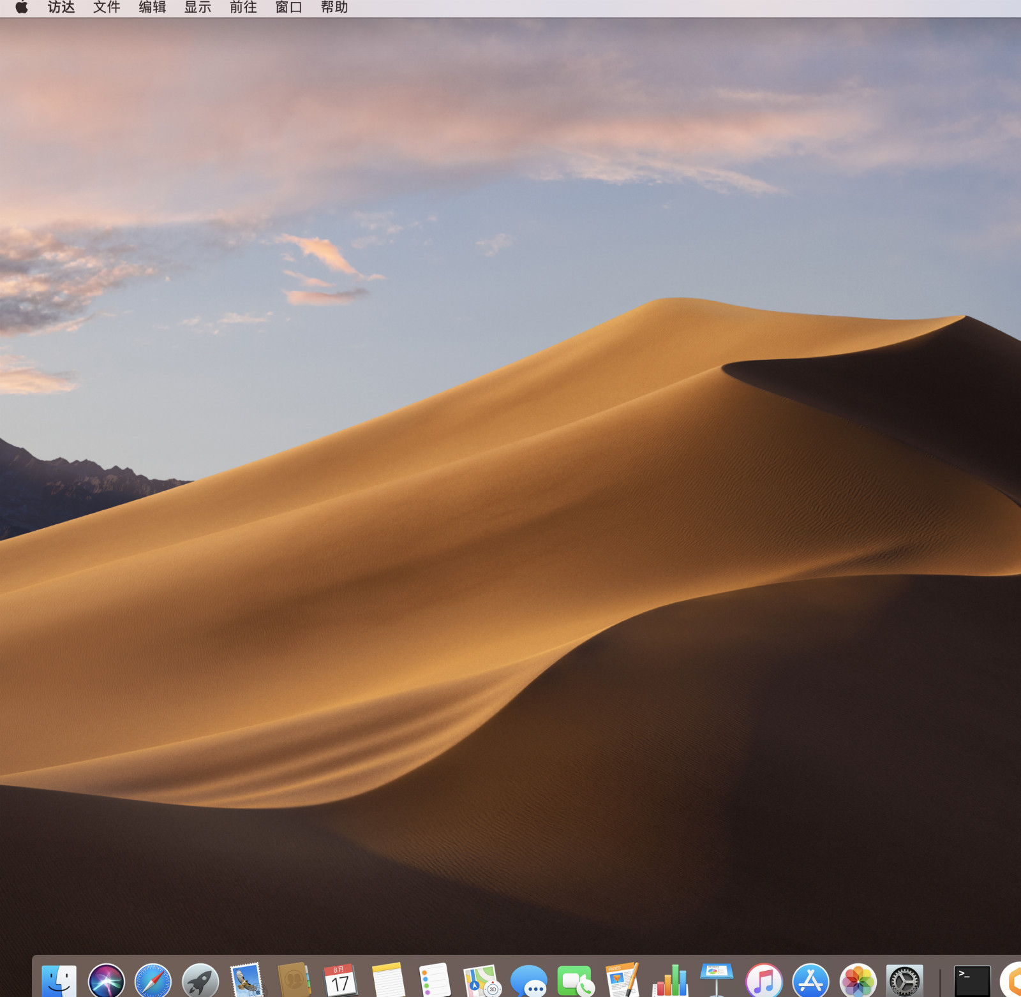The image size is (1021, 997).
Task: Open Calendar showing 17 in dock
Action: (341, 980)
